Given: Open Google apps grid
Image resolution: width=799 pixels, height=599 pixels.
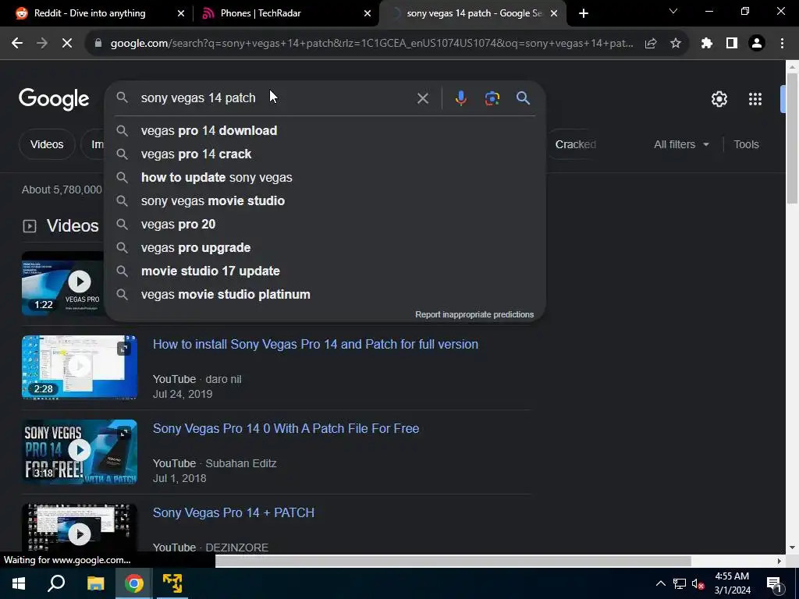Looking at the screenshot, I should click(x=755, y=99).
